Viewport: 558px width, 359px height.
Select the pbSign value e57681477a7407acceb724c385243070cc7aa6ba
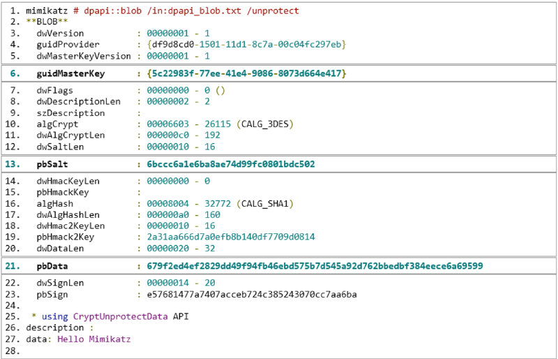(x=252, y=295)
